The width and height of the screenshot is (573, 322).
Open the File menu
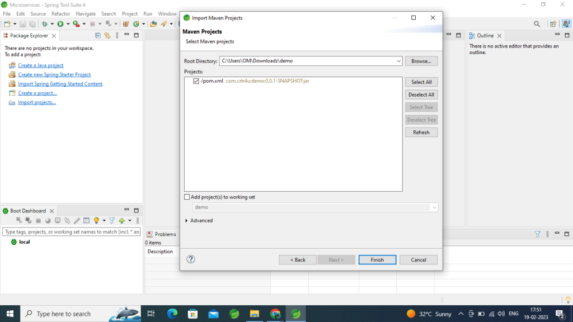[x=7, y=14]
